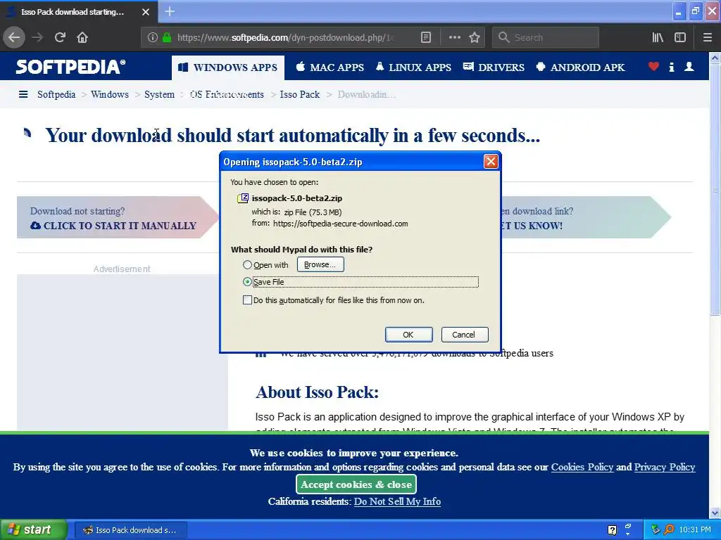The height and width of the screenshot is (540, 721).
Task: Click the softpedia.com URL address field
Action: coord(285,38)
